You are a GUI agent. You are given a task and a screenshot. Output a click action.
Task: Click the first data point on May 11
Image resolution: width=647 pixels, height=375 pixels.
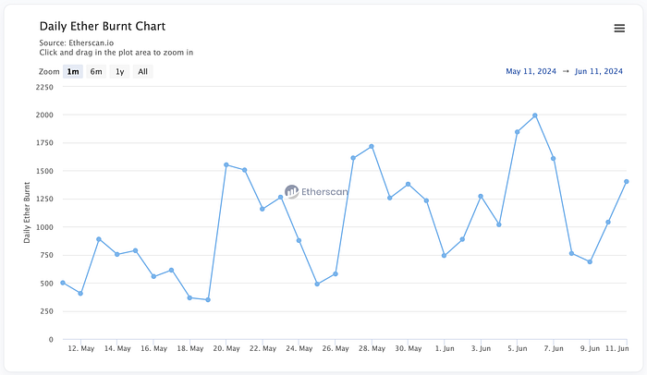(63, 283)
